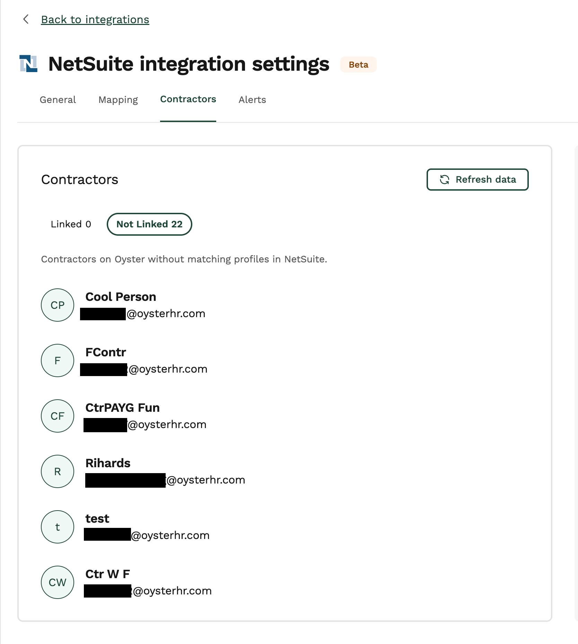Click the NetSuite logo icon
Screen dimensions: 578x644
point(28,64)
